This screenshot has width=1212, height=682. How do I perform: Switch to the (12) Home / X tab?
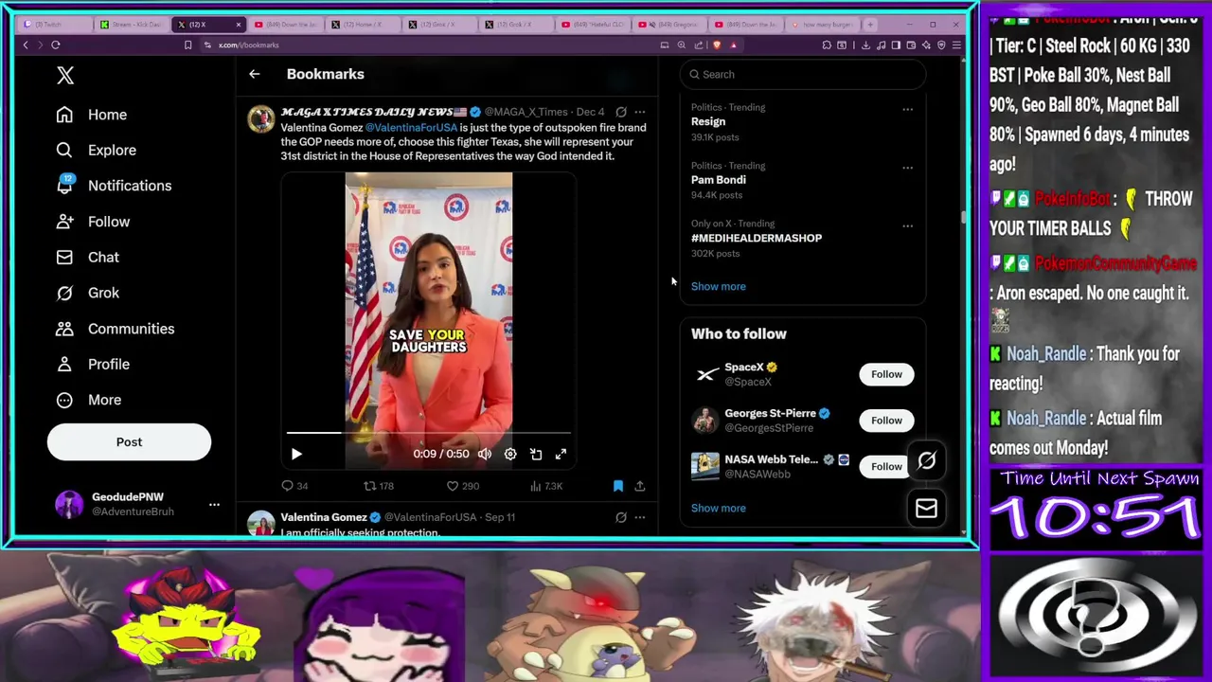pos(361,25)
